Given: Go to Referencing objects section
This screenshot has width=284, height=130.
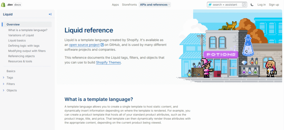Looking at the screenshot, I should click(21, 56).
